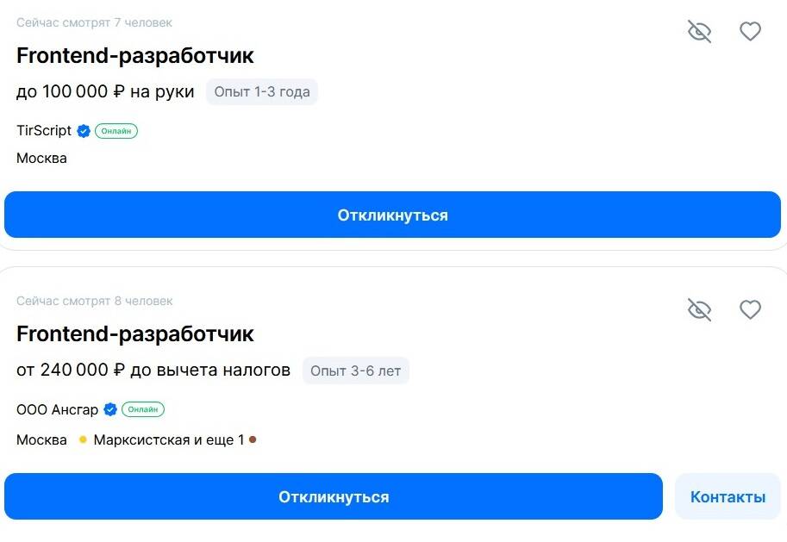This screenshot has height=542, width=787.
Task: Open Контакты for ООО Ансгар vacancy
Action: [x=728, y=496]
